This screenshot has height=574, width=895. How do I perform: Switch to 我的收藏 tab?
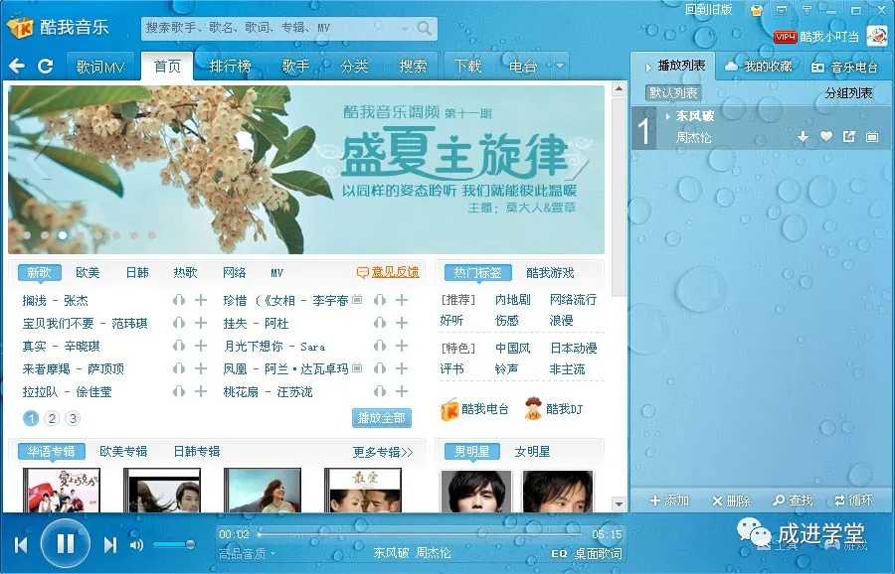pos(759,67)
